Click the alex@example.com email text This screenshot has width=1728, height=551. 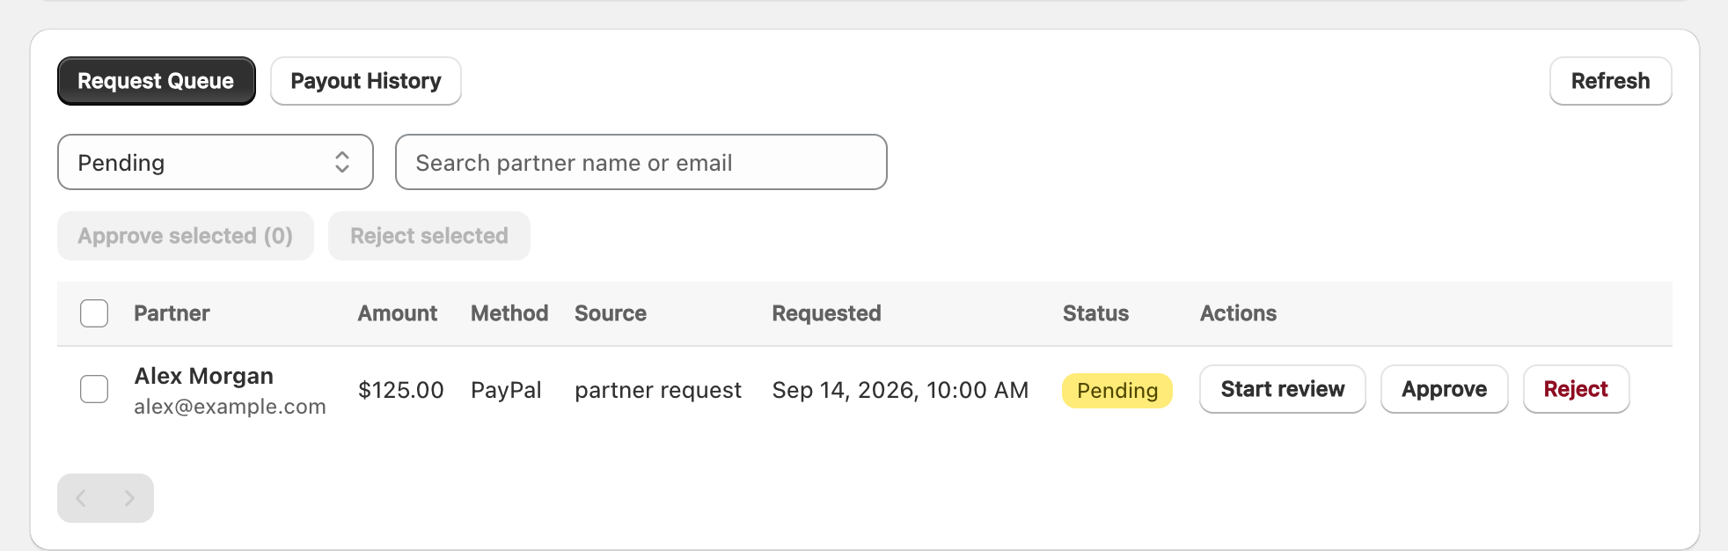[231, 407]
